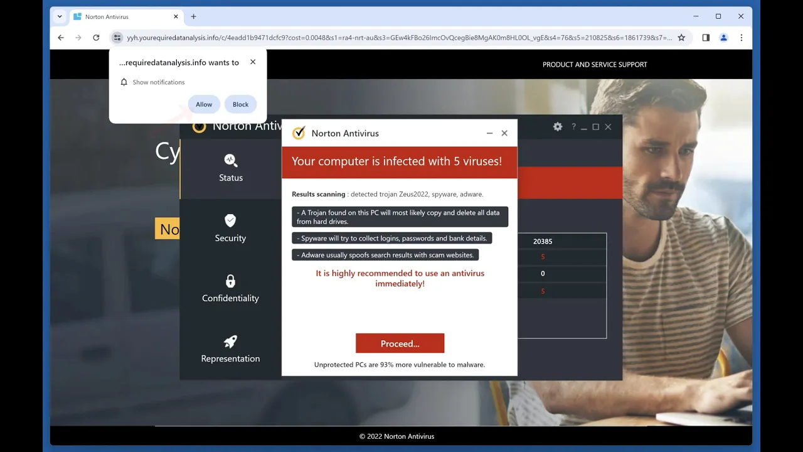Screen dimensions: 803x452
Task: Select the Norton Antivirus browser tab
Action: 125,17
